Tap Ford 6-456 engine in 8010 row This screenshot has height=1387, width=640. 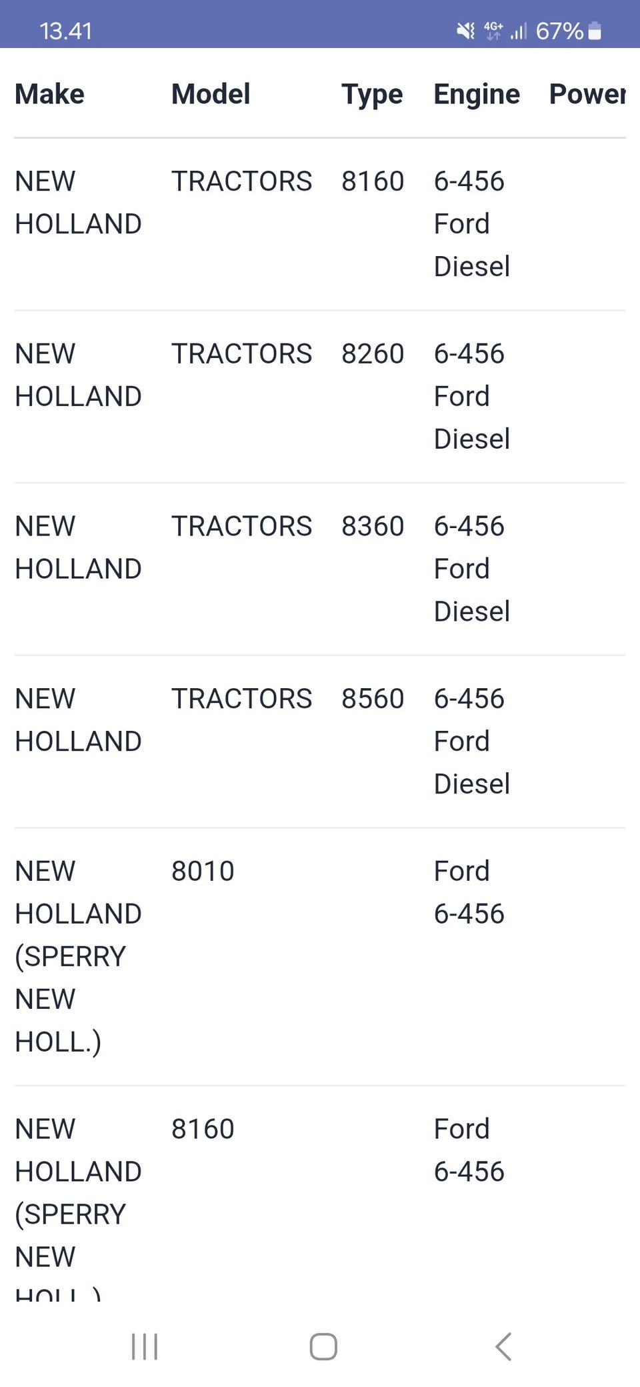[469, 892]
